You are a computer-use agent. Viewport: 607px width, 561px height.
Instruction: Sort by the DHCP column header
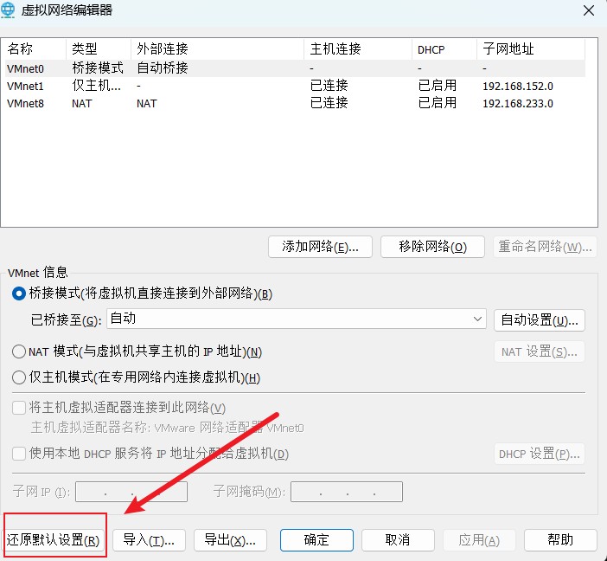tap(444, 49)
